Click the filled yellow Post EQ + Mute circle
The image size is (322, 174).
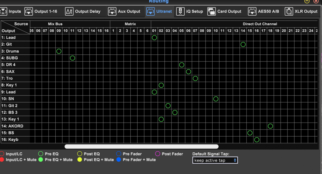click(79, 160)
